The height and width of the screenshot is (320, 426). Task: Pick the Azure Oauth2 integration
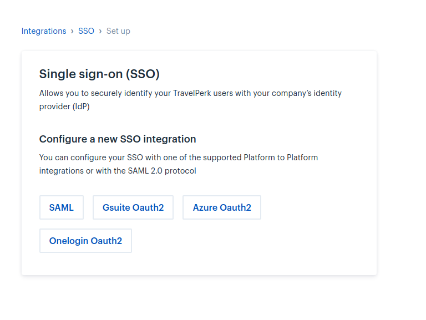click(x=222, y=207)
